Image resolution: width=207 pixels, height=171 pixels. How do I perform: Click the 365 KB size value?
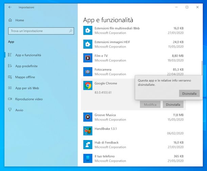tap(178, 156)
